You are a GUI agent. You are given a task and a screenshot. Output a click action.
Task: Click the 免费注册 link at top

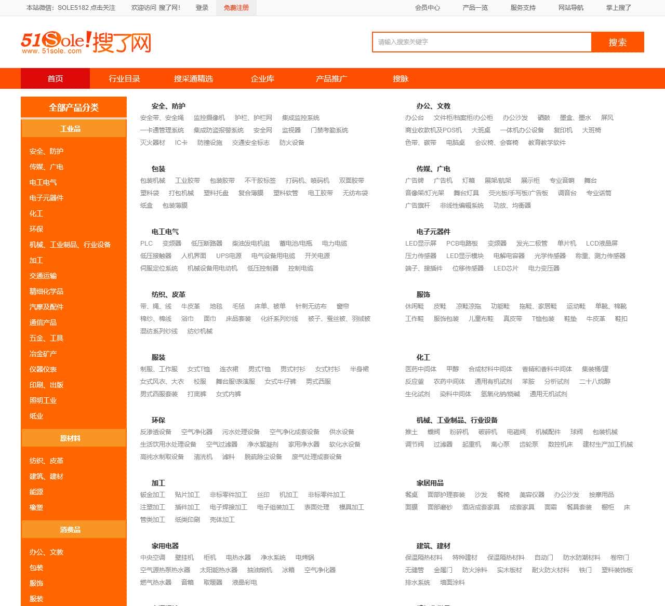[236, 8]
